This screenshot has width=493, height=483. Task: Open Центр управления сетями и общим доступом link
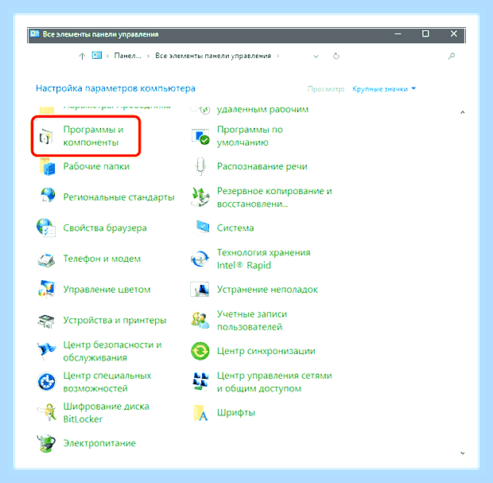click(x=274, y=382)
